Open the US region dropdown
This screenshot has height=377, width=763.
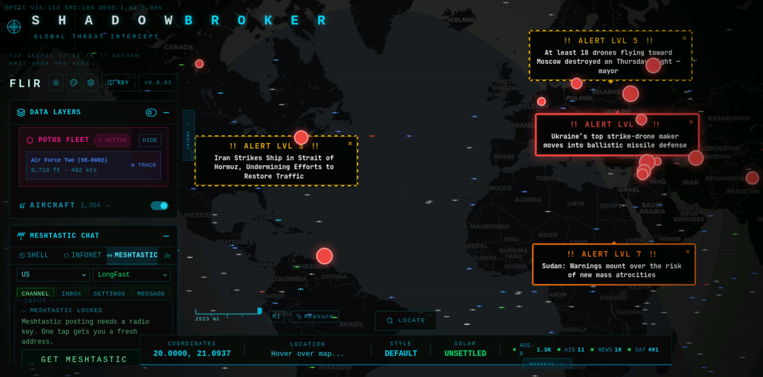[x=53, y=275]
